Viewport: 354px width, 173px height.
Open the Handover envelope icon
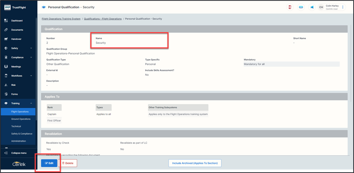[x=6, y=39]
